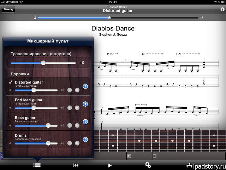Tap the Выход exit button
226x170 pixels.
point(8,10)
